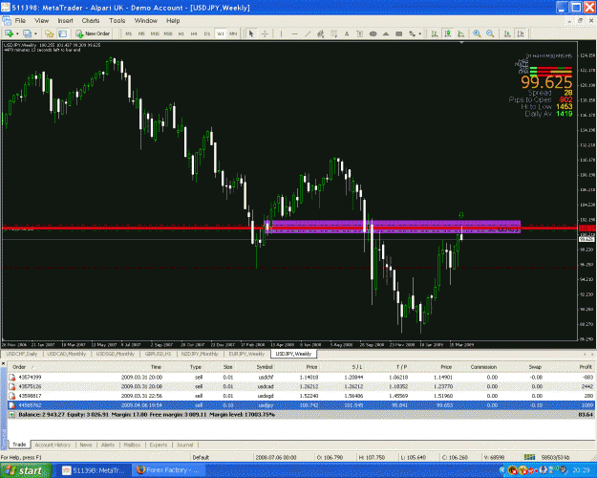Click the Profiles toolbar icon
This screenshot has height=478, width=597.
click(x=28, y=33)
